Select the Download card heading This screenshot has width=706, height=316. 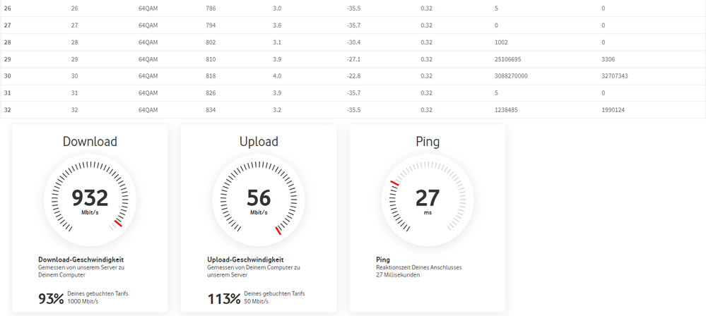tap(90, 142)
